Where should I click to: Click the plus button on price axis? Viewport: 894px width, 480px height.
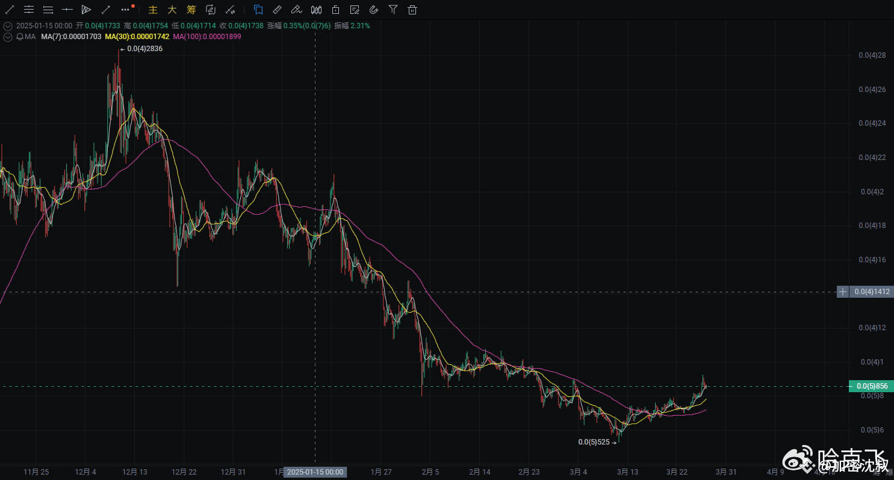(843, 292)
